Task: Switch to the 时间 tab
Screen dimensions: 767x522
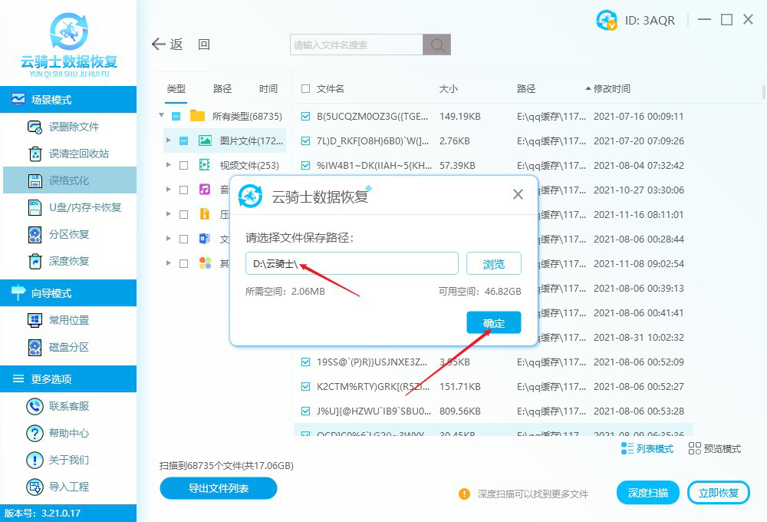Action: 268,88
